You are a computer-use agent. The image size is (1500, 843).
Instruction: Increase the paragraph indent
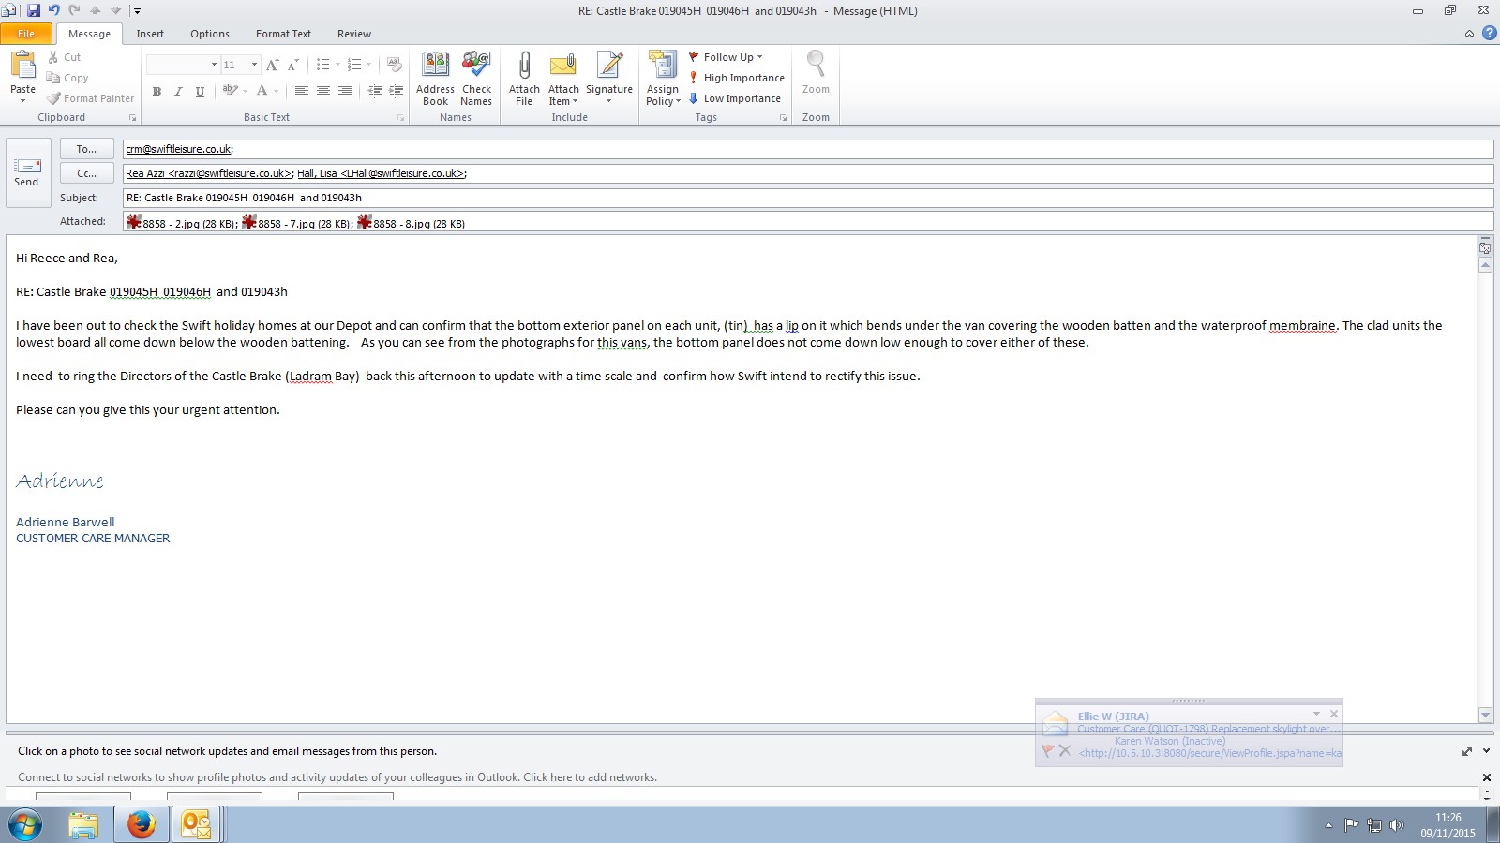(397, 91)
